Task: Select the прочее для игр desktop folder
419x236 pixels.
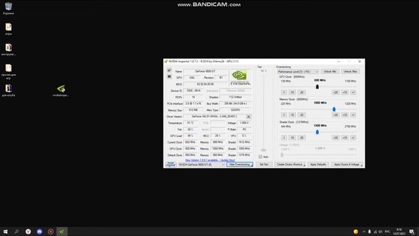Action: (x=9, y=71)
